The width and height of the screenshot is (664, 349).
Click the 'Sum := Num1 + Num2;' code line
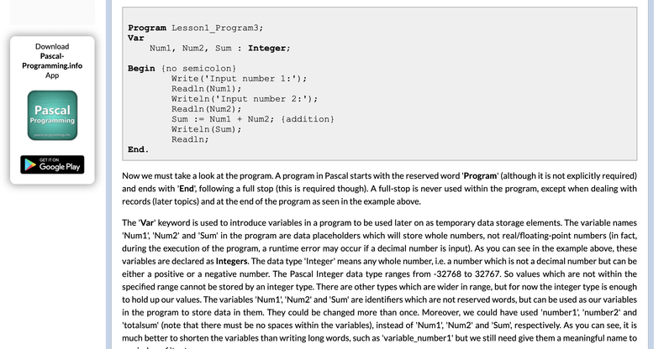(x=224, y=119)
